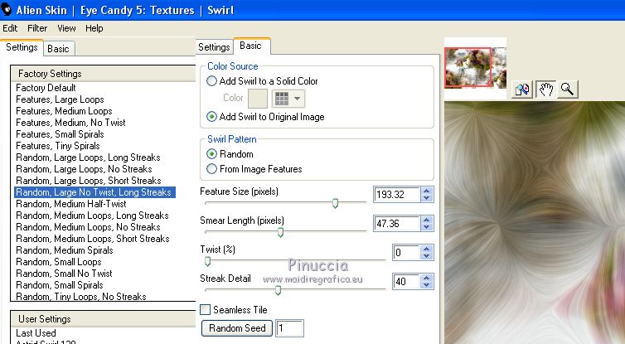Choose the Random swirl pattern option
Viewport: 625px width, 344px height.
[211, 154]
